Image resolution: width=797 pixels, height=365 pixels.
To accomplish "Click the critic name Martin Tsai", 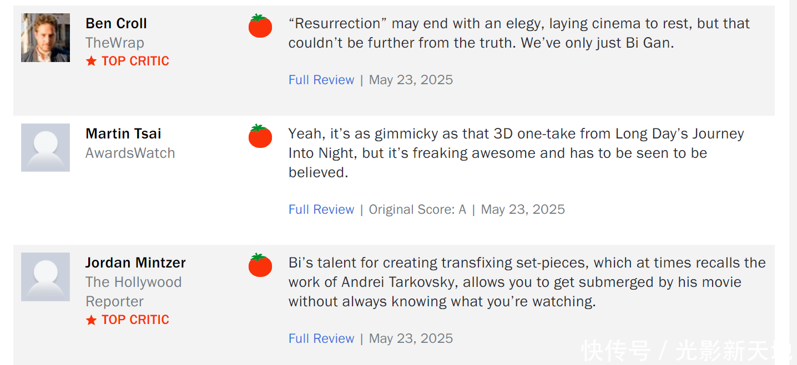I will [123, 133].
